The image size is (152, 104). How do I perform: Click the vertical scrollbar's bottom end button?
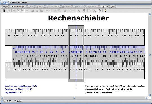pyautogui.click(x=150, y=95)
